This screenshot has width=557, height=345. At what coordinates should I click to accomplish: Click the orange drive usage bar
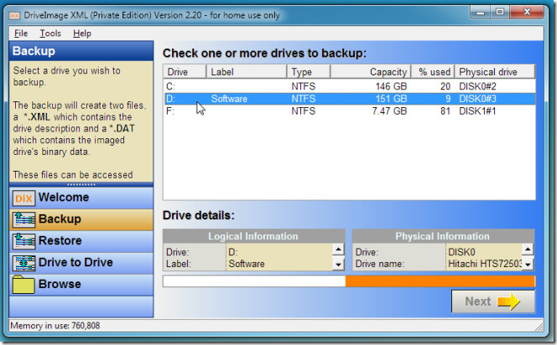coord(440,281)
